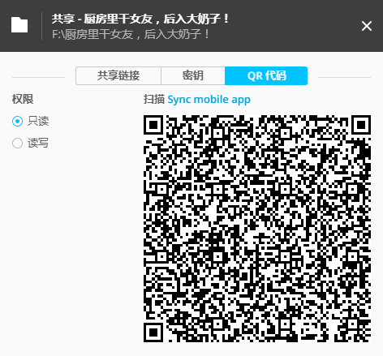Click the folder icon in the header
The height and width of the screenshot is (356, 383).
point(19,25)
